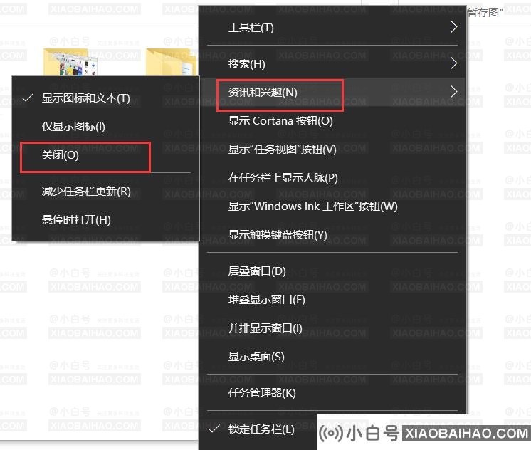Choose 层叠窗口(D) from the menu

[332, 271]
